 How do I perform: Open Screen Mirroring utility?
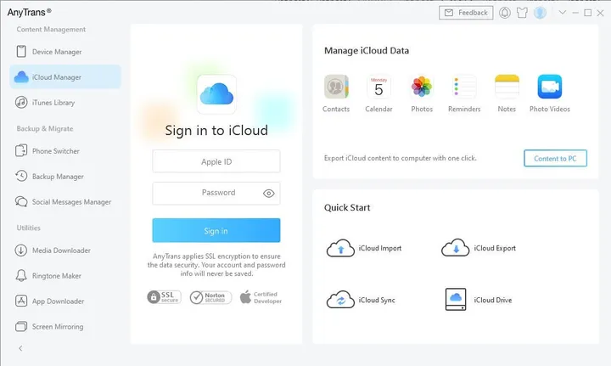click(x=65, y=326)
